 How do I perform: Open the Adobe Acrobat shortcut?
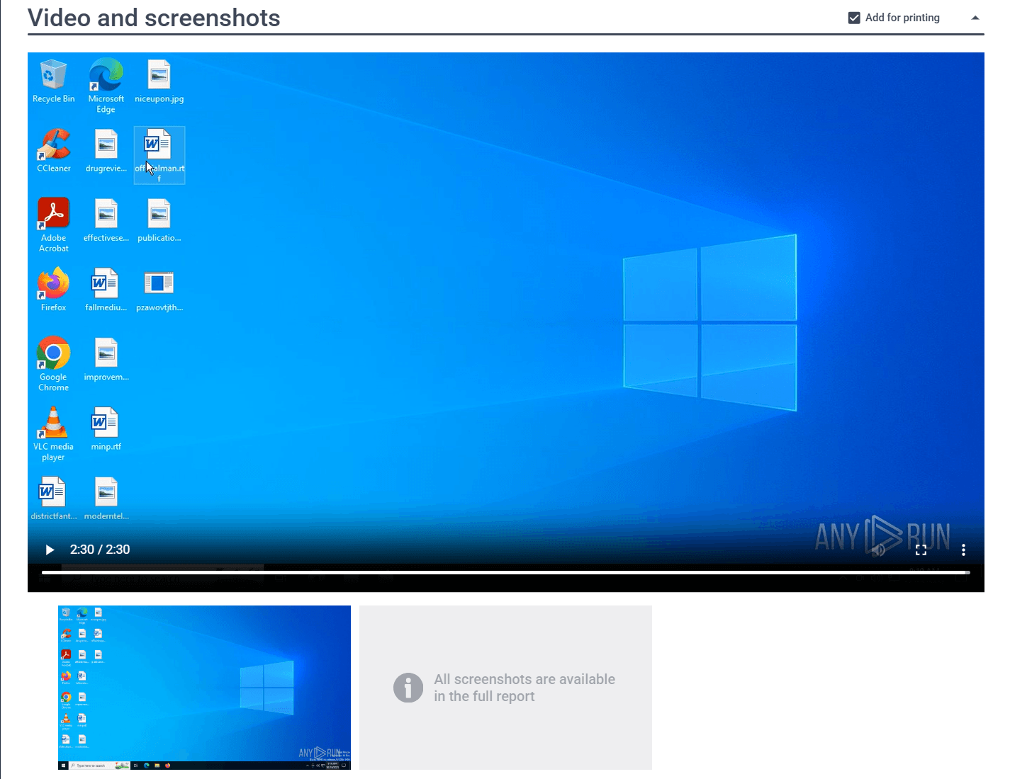click(x=53, y=224)
